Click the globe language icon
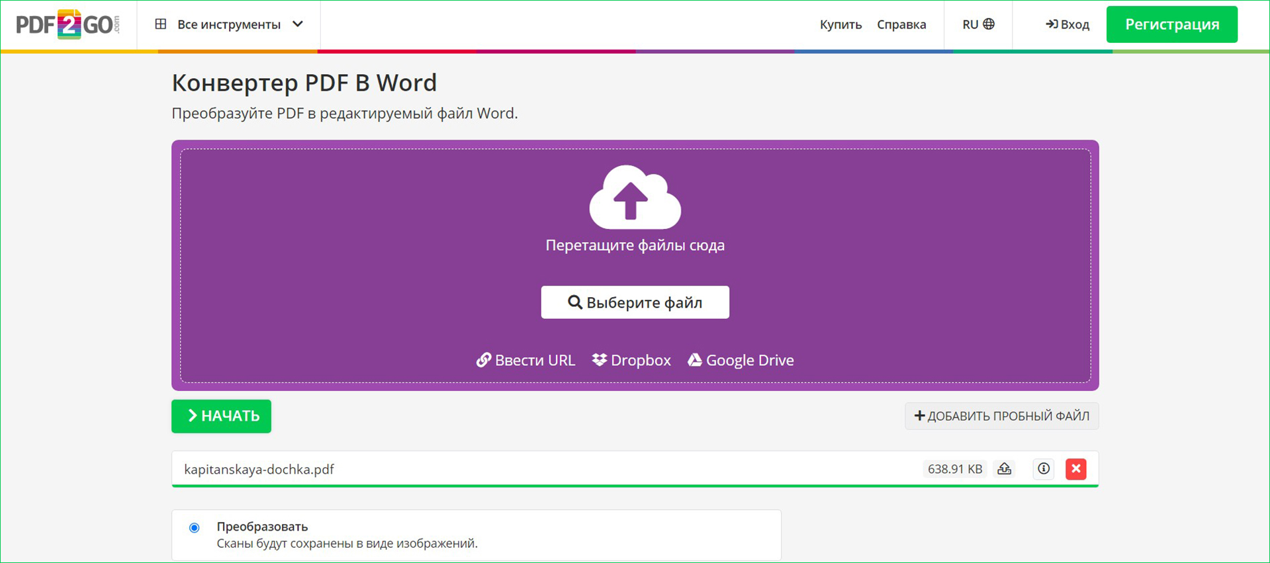Viewport: 1270px width, 563px height. coord(989,24)
